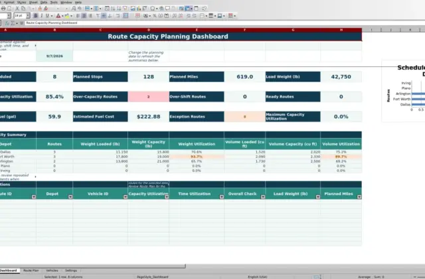Click the Align Right icon
425x279 pixels.
click(90, 16)
